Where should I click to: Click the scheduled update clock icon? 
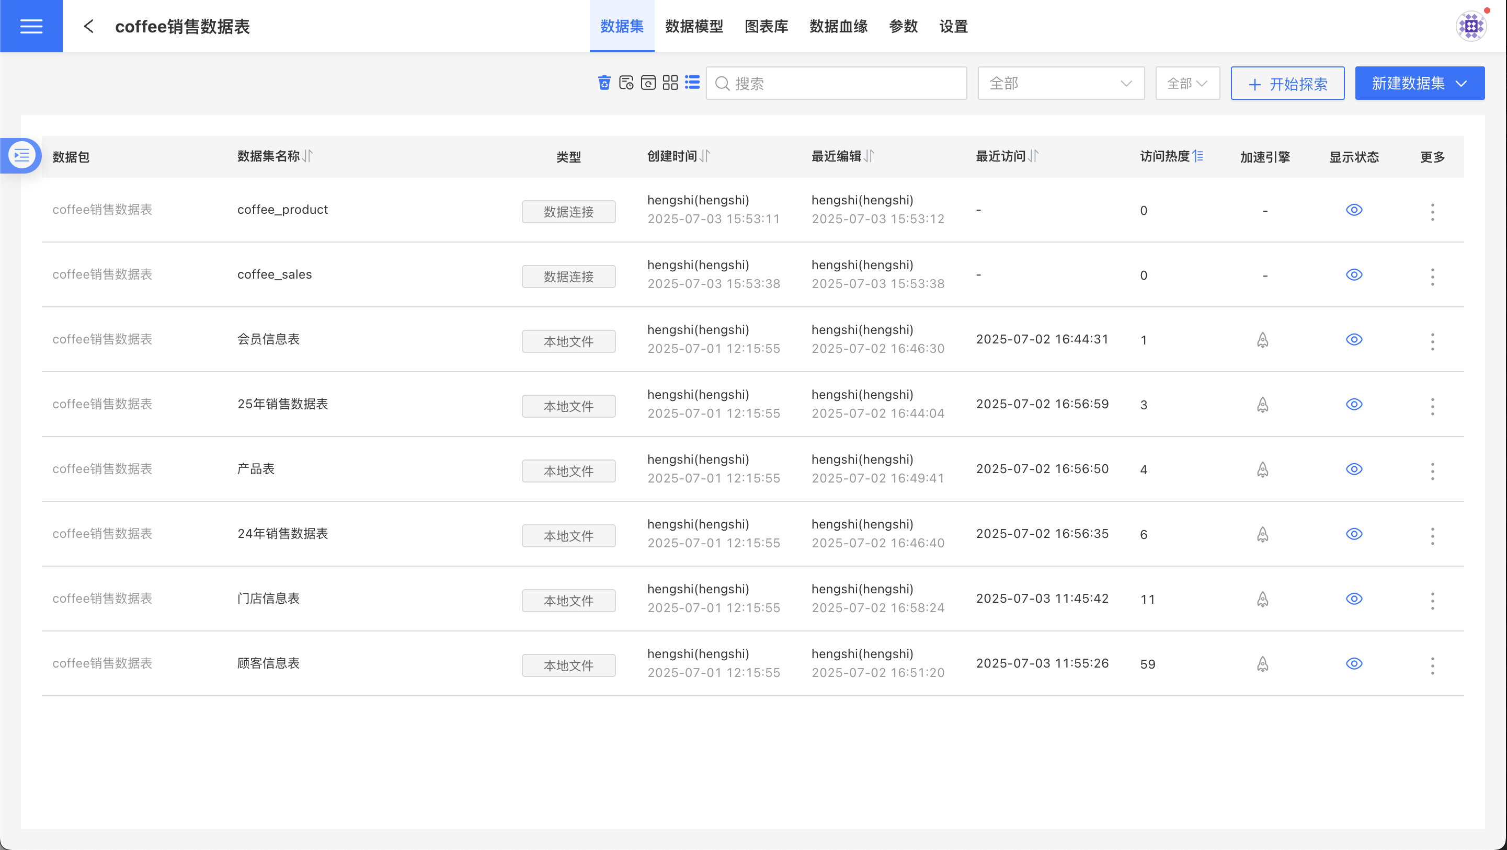pos(626,83)
